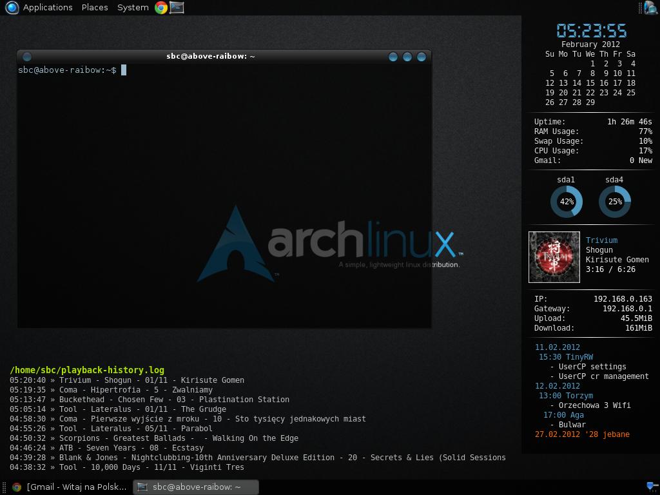Select the sbc@above-raibow terminal taskbar button

[x=196, y=487]
